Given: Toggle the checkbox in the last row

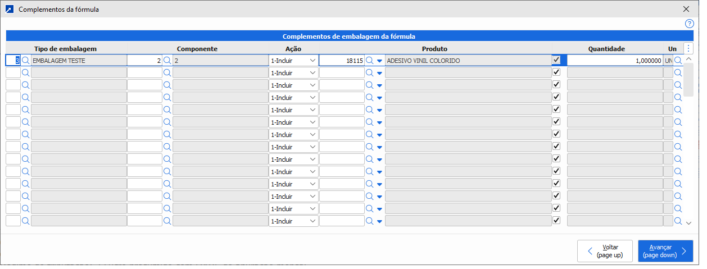Looking at the screenshot, I should [556, 221].
